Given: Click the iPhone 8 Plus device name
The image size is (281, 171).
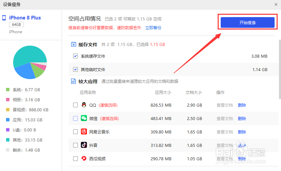Looking at the screenshot, I should click(x=25, y=18).
